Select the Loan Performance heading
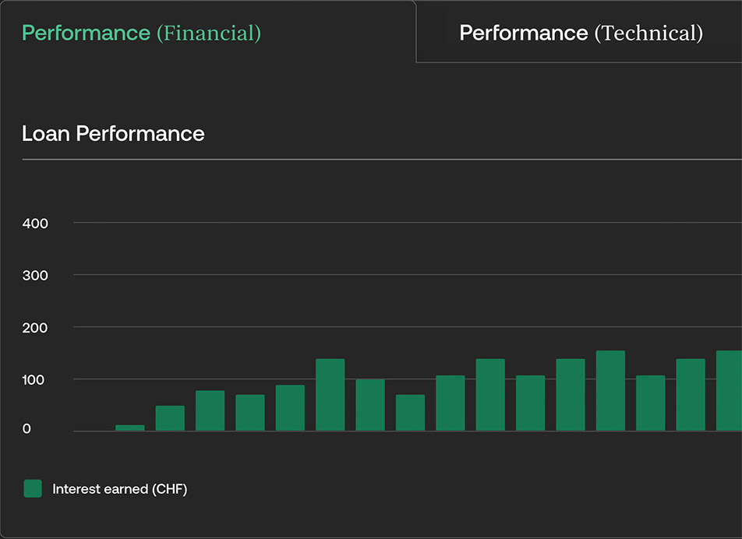 point(113,134)
